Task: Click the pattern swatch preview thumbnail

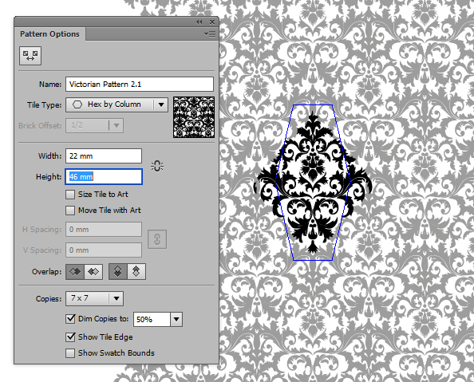Action: (194, 117)
